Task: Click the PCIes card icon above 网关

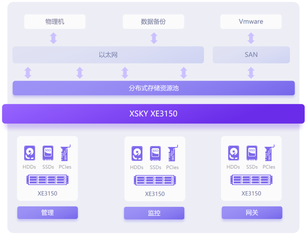Action: (269, 153)
